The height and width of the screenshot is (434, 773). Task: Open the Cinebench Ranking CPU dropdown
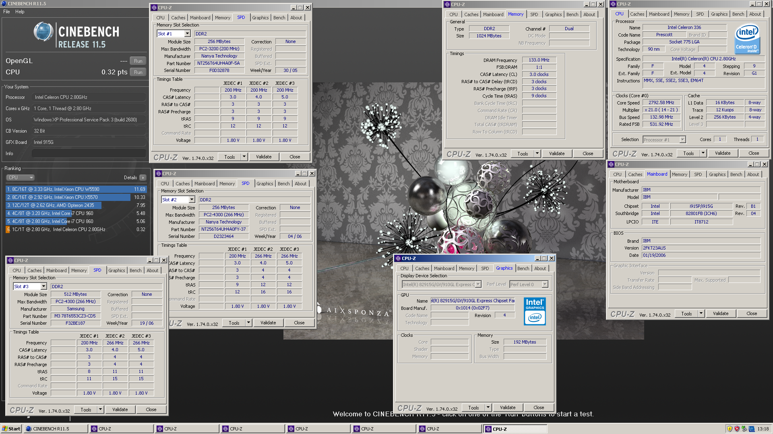(20, 178)
